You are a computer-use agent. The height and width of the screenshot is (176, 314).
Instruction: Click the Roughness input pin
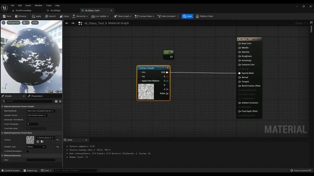pos(239,56)
